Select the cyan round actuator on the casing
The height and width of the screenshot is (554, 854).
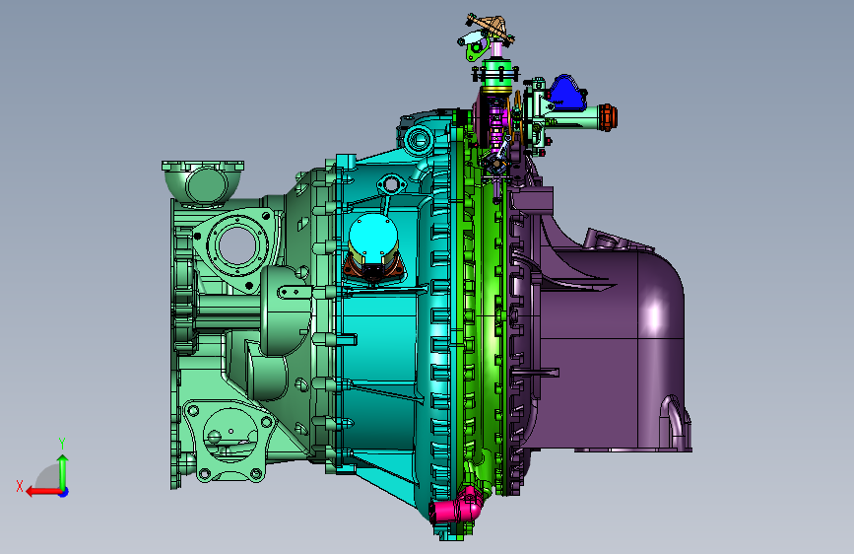(372, 239)
